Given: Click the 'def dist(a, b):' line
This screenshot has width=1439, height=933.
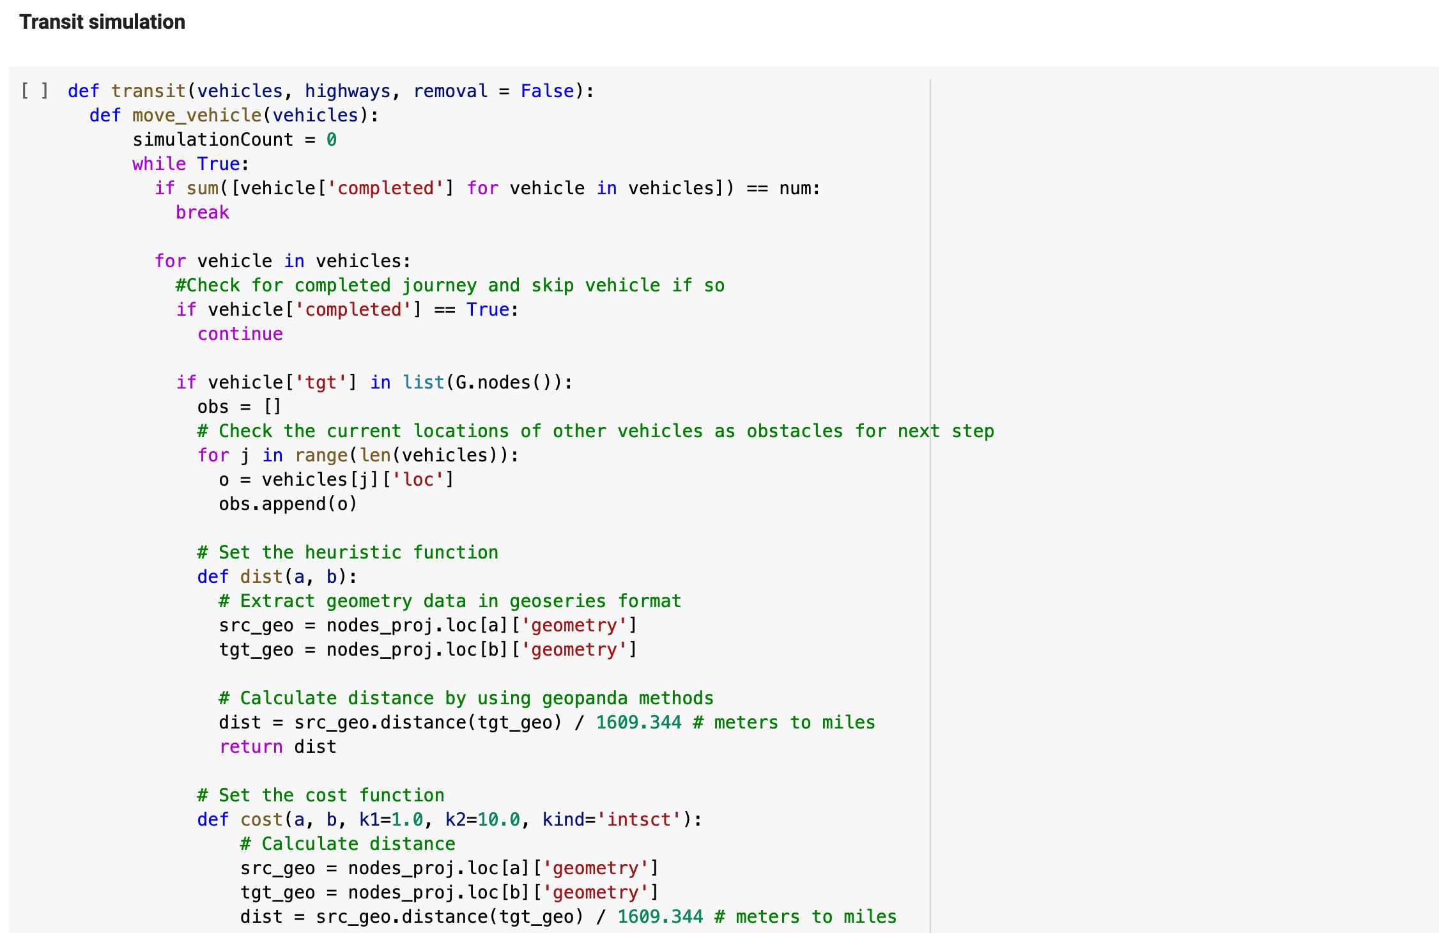Looking at the screenshot, I should (277, 576).
